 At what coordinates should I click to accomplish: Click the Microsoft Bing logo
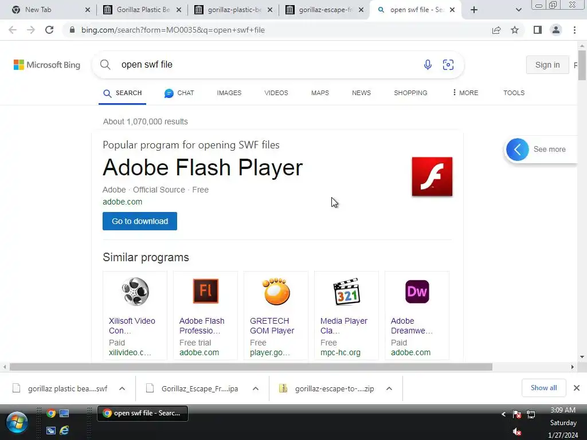pyautogui.click(x=47, y=65)
